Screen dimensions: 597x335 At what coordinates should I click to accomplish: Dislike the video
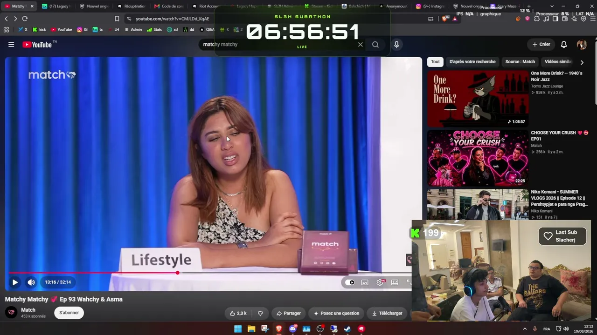tap(260, 313)
